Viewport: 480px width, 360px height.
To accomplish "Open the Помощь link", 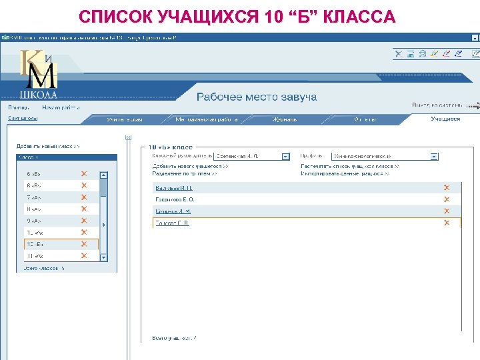I will 19,107.
